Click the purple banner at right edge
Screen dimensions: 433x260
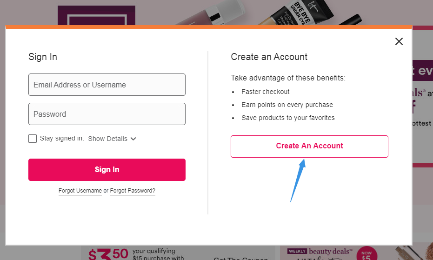(x=423, y=70)
